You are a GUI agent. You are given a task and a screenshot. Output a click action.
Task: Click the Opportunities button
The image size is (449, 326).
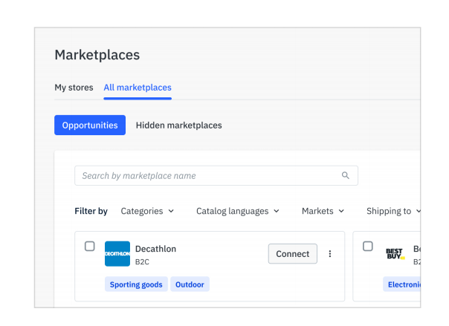90,125
